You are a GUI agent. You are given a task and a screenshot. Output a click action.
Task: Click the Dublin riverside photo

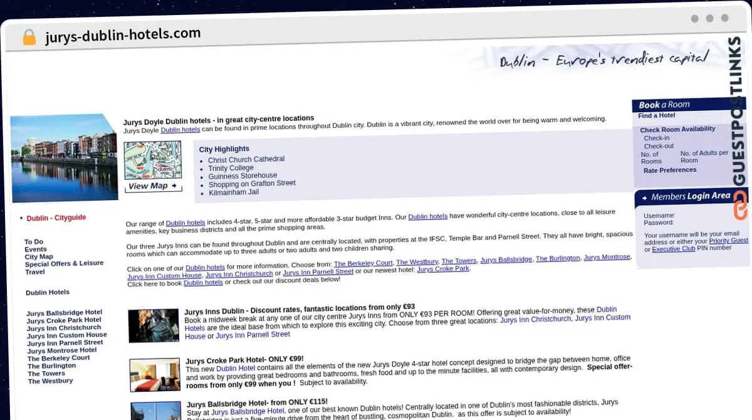[64, 158]
